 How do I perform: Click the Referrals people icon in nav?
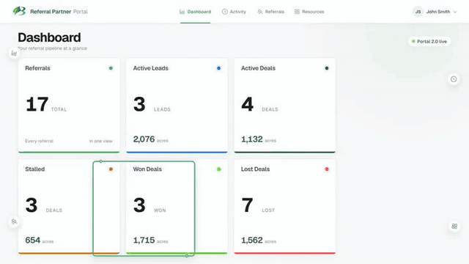point(259,12)
